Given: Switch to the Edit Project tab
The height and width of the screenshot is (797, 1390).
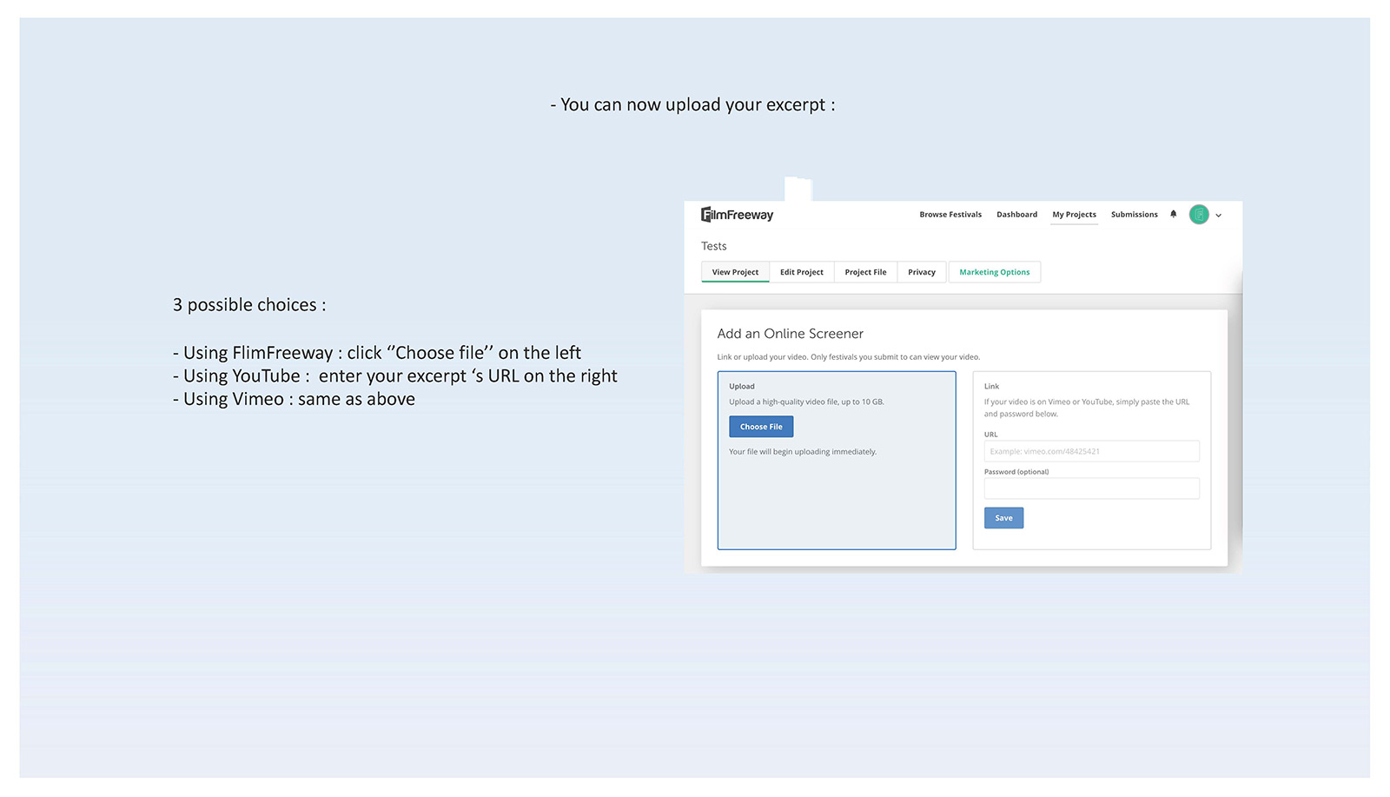Looking at the screenshot, I should (x=801, y=272).
